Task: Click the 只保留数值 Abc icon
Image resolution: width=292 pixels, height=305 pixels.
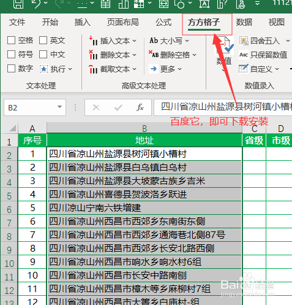Action: [244, 55]
